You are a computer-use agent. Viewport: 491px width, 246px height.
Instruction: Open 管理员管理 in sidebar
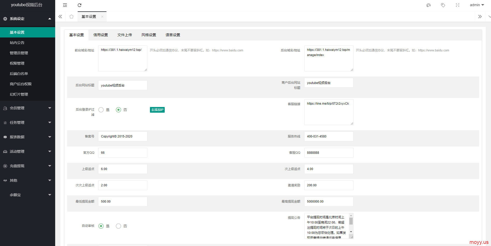click(27, 53)
